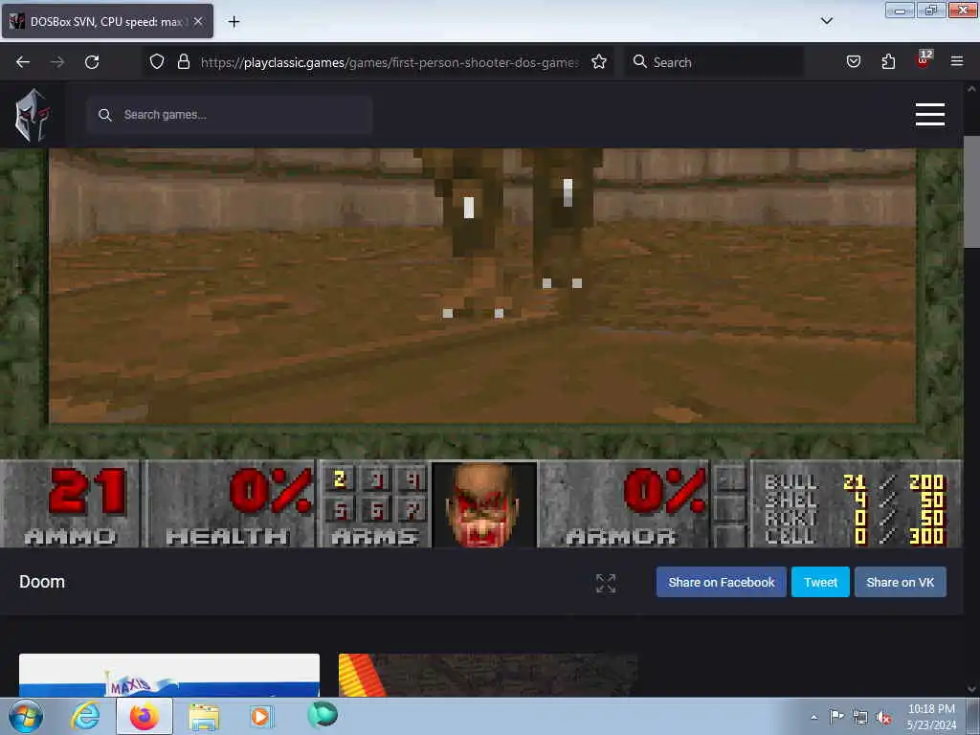Open the striped second game thumbnail

[488, 675]
